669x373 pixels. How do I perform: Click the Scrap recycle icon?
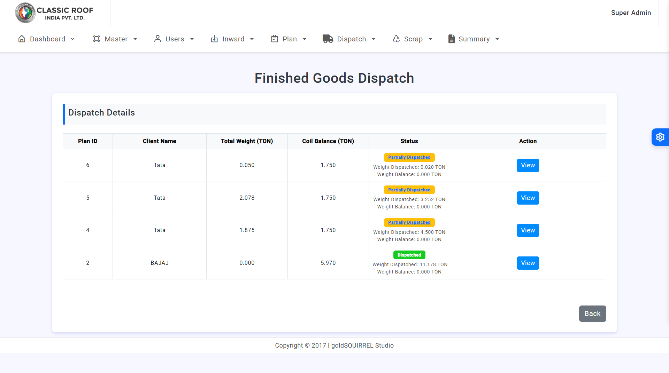(396, 39)
